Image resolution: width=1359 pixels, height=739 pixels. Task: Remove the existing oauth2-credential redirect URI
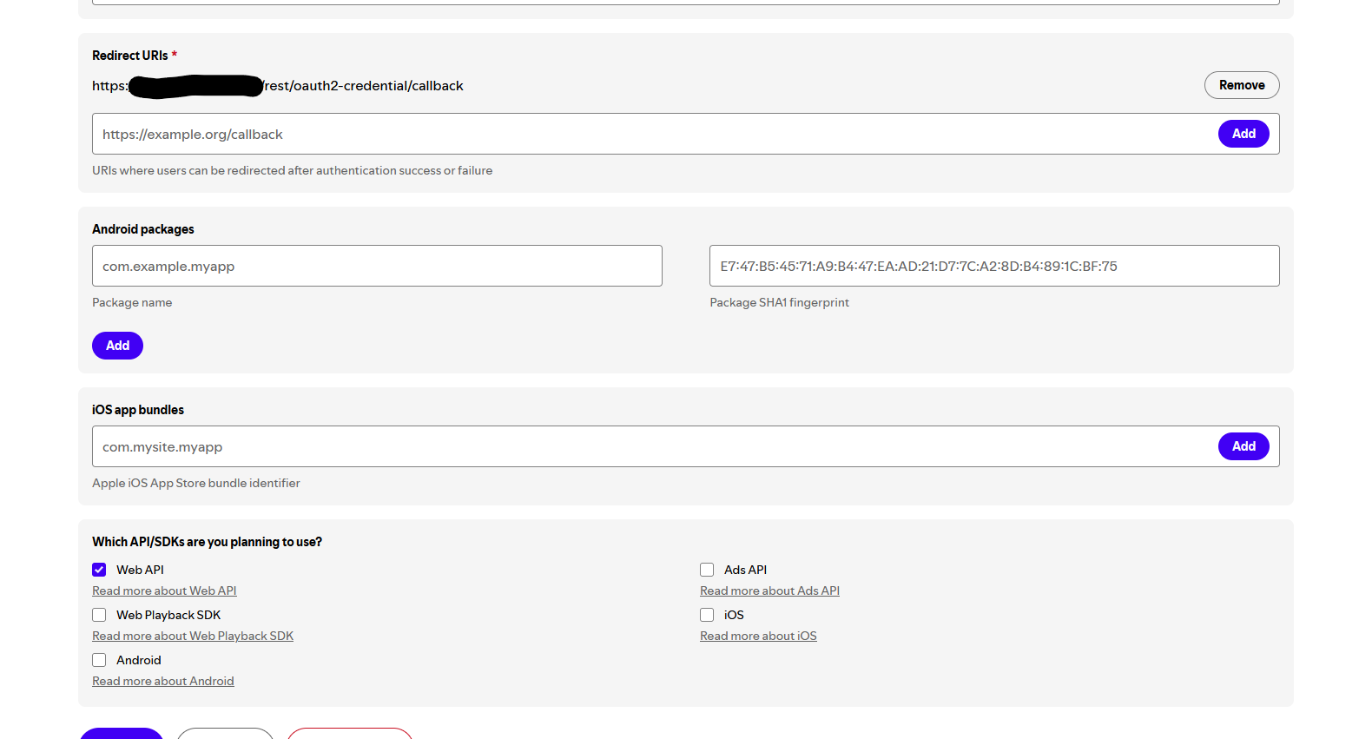1241,85
